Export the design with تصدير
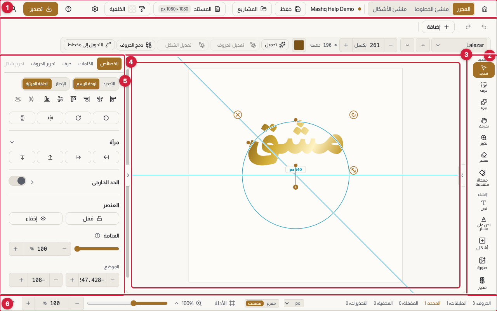Image resolution: width=497 pixels, height=311 pixels. (x=41, y=9)
